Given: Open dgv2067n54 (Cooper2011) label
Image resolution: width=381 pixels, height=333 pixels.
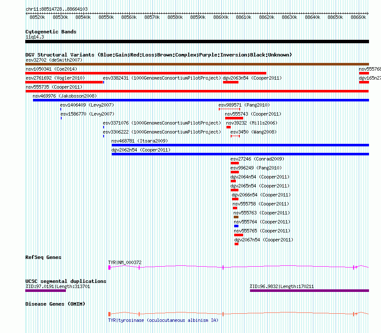Looking at the screenshot, I should 264,240.
